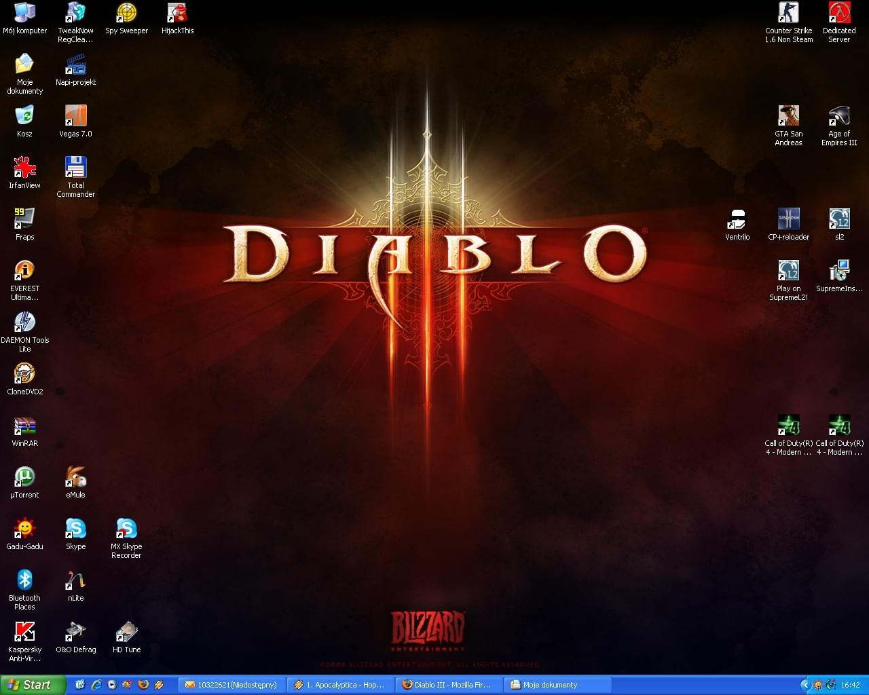
Task: Select the Dedicated Server icon
Action: (x=839, y=22)
